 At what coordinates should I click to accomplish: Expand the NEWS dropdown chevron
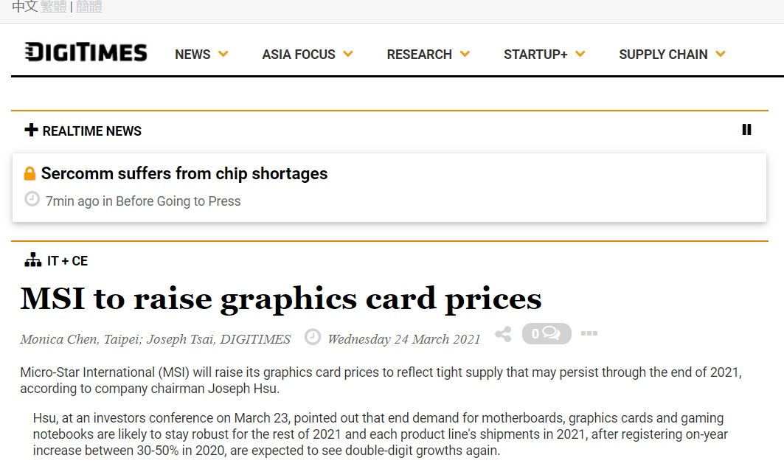tap(223, 54)
